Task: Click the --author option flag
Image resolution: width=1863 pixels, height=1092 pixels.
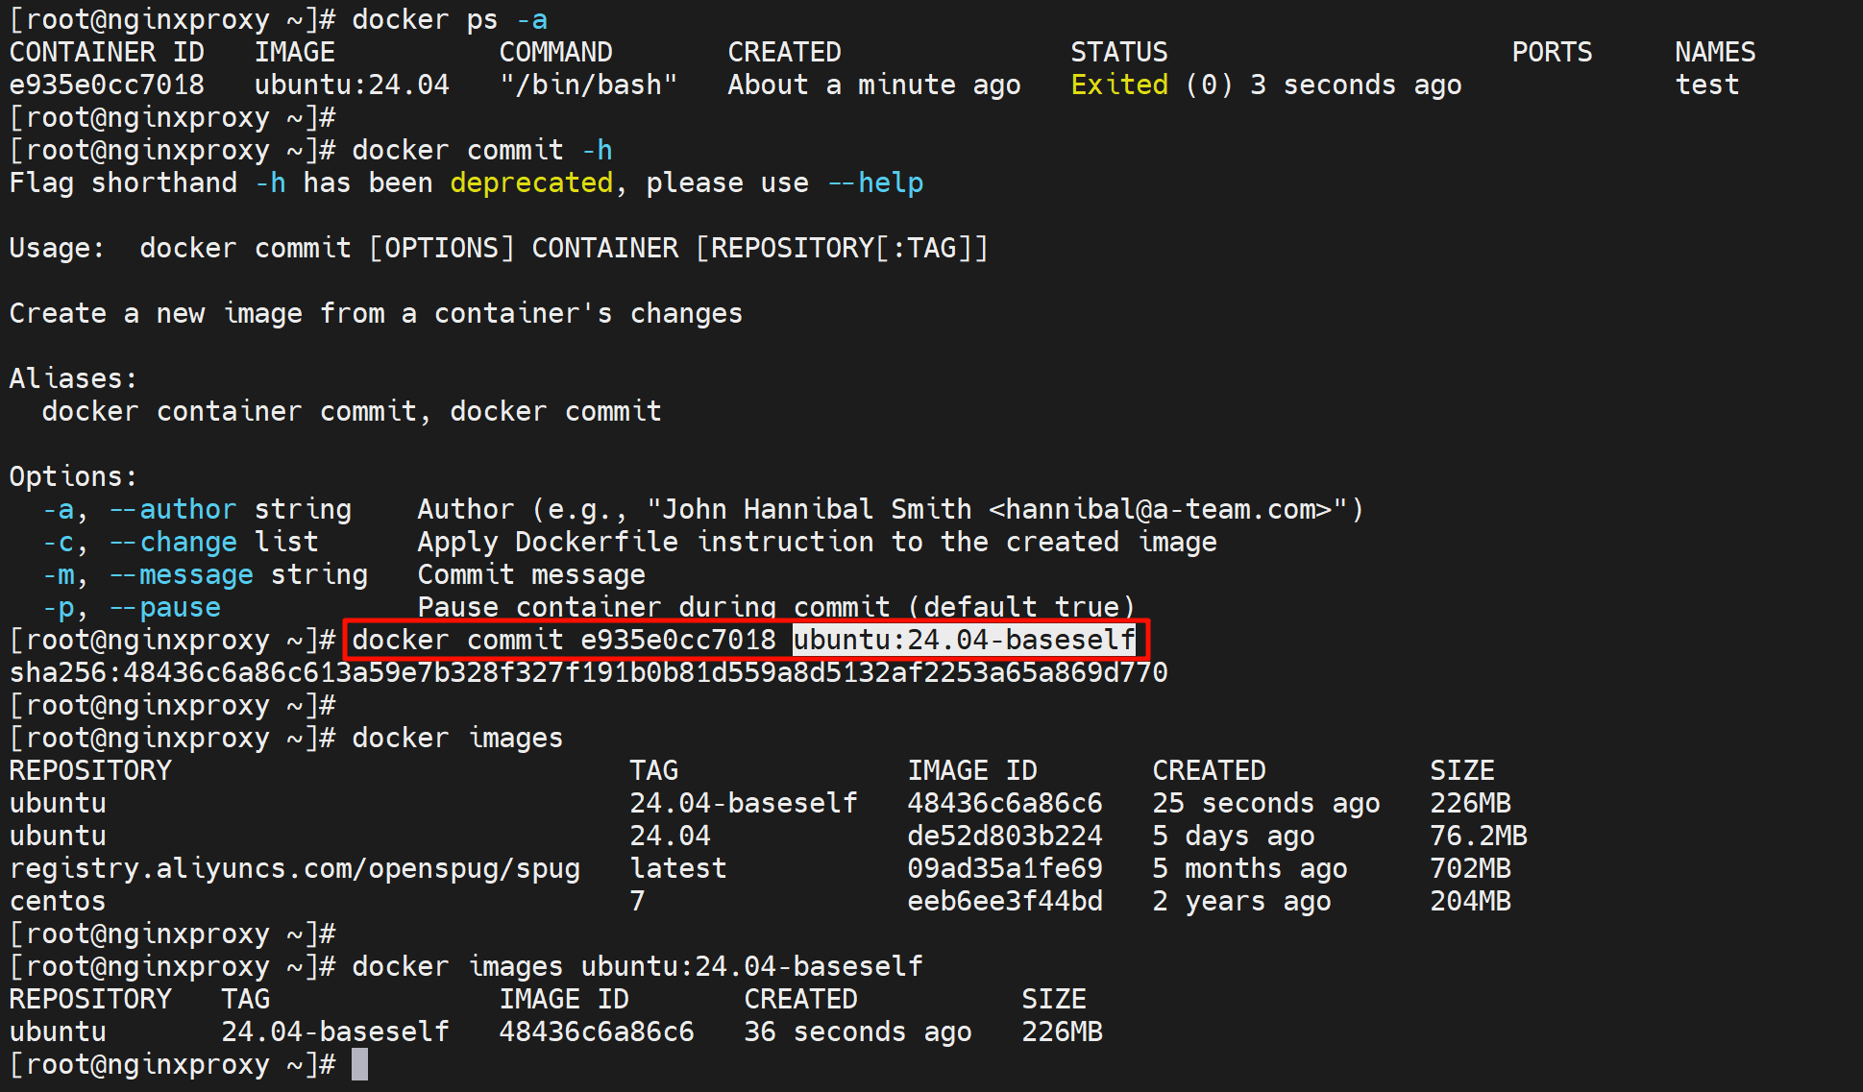Action: 172,509
